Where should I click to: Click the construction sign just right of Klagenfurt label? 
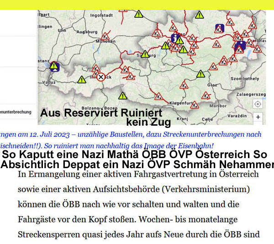point(195,105)
